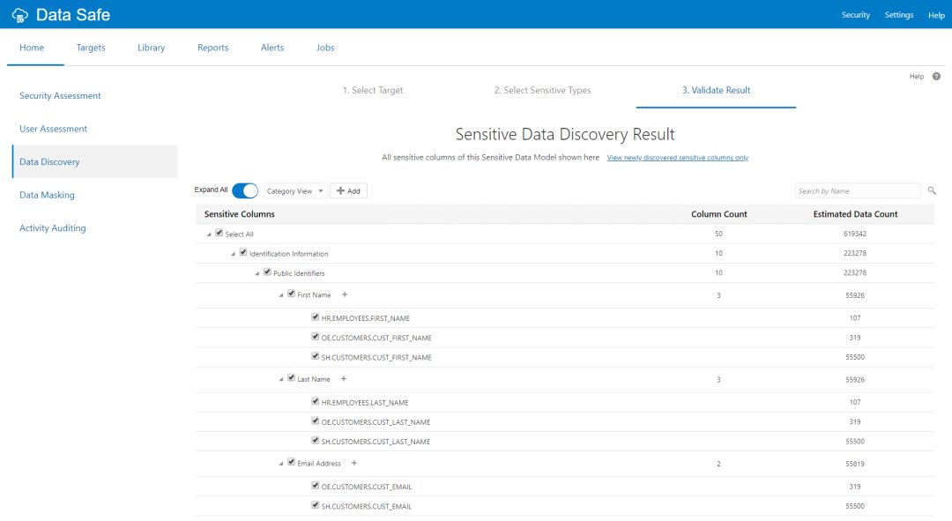Click the help question mark icon
Screen dimensions: 952x521
click(936, 77)
